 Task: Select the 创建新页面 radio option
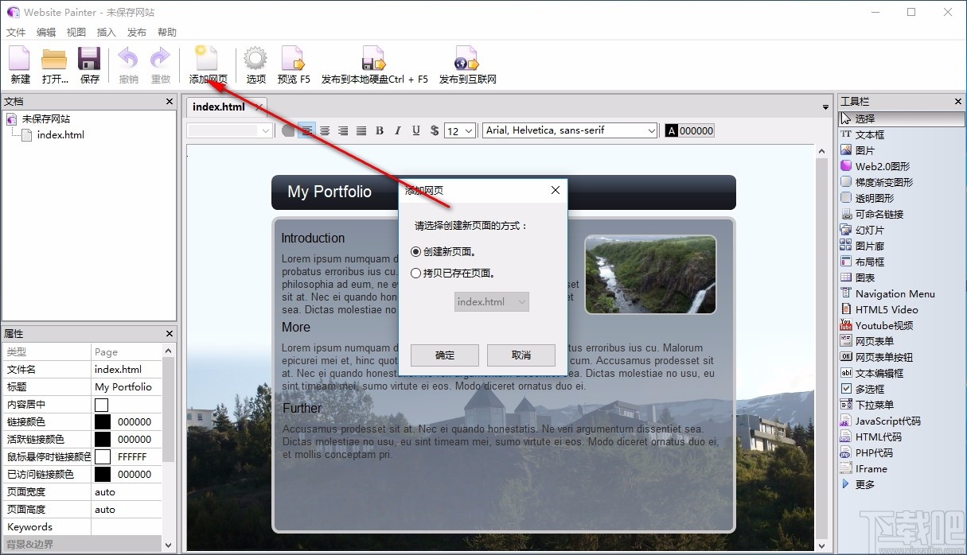click(415, 251)
